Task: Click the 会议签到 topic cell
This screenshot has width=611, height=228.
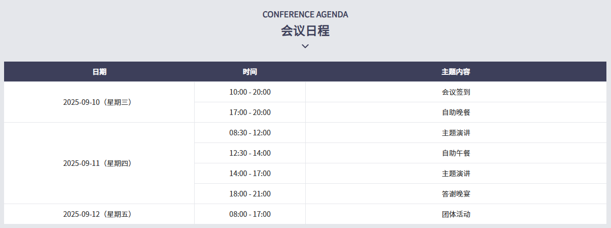Action: pos(456,92)
